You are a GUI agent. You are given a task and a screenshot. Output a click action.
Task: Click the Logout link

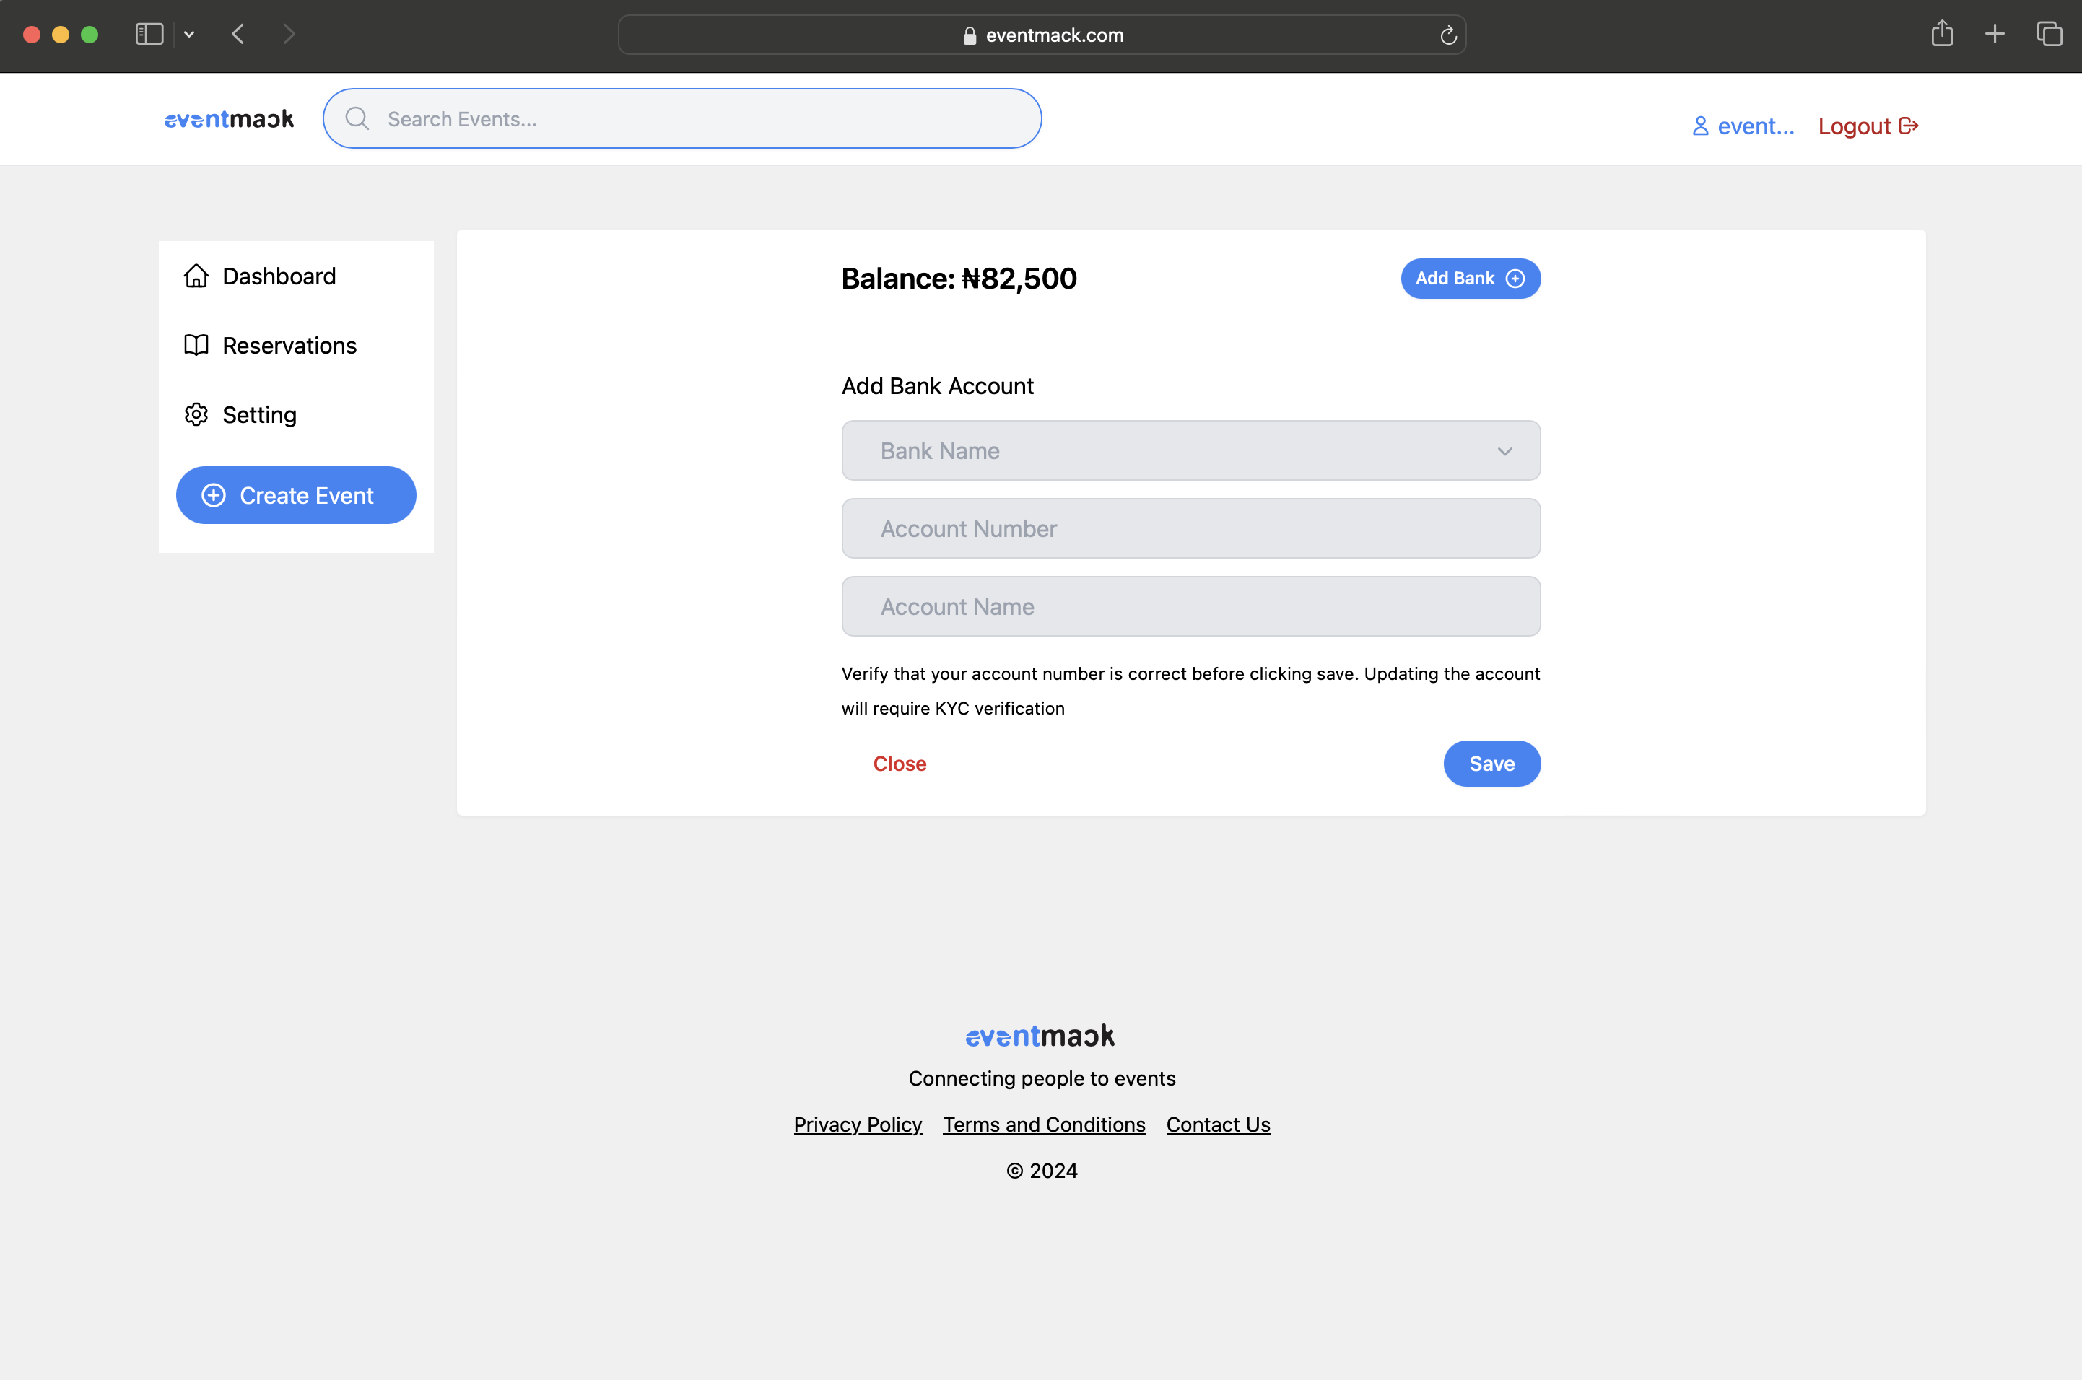[x=1867, y=126]
